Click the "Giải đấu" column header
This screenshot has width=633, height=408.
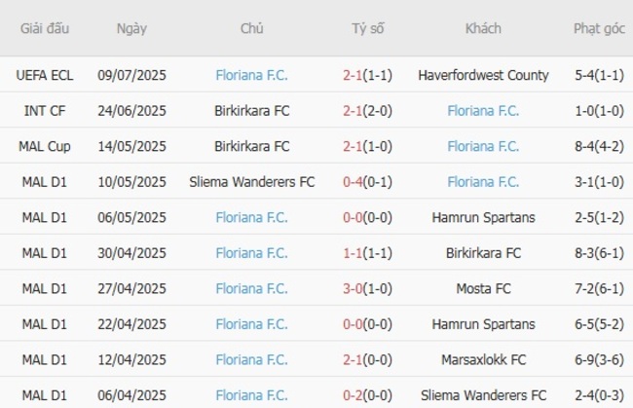pyautogui.click(x=45, y=28)
